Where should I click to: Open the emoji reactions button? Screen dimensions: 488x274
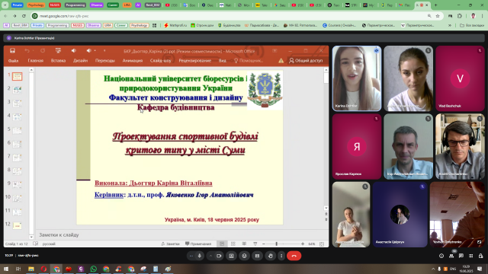coord(244,256)
